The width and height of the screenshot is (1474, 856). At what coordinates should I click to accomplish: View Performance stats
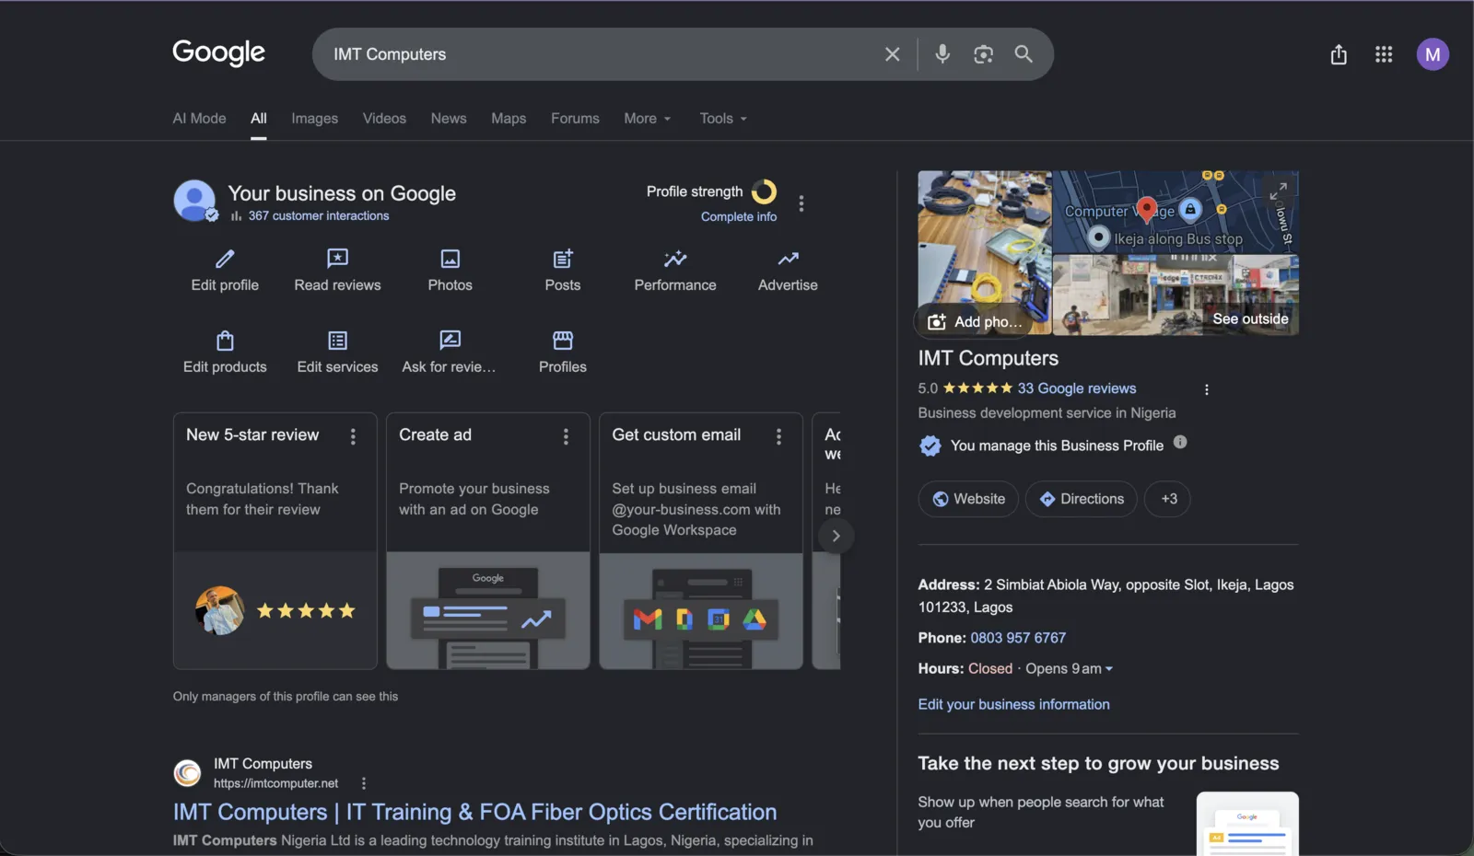pyautogui.click(x=675, y=270)
